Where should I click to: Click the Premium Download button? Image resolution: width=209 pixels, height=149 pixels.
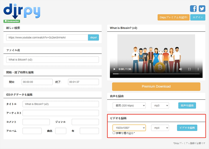tap(156, 86)
